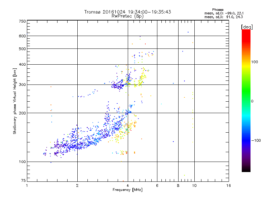Click the x-axis tick label '6'
This screenshot has height=202, width=269.
tap(157, 186)
